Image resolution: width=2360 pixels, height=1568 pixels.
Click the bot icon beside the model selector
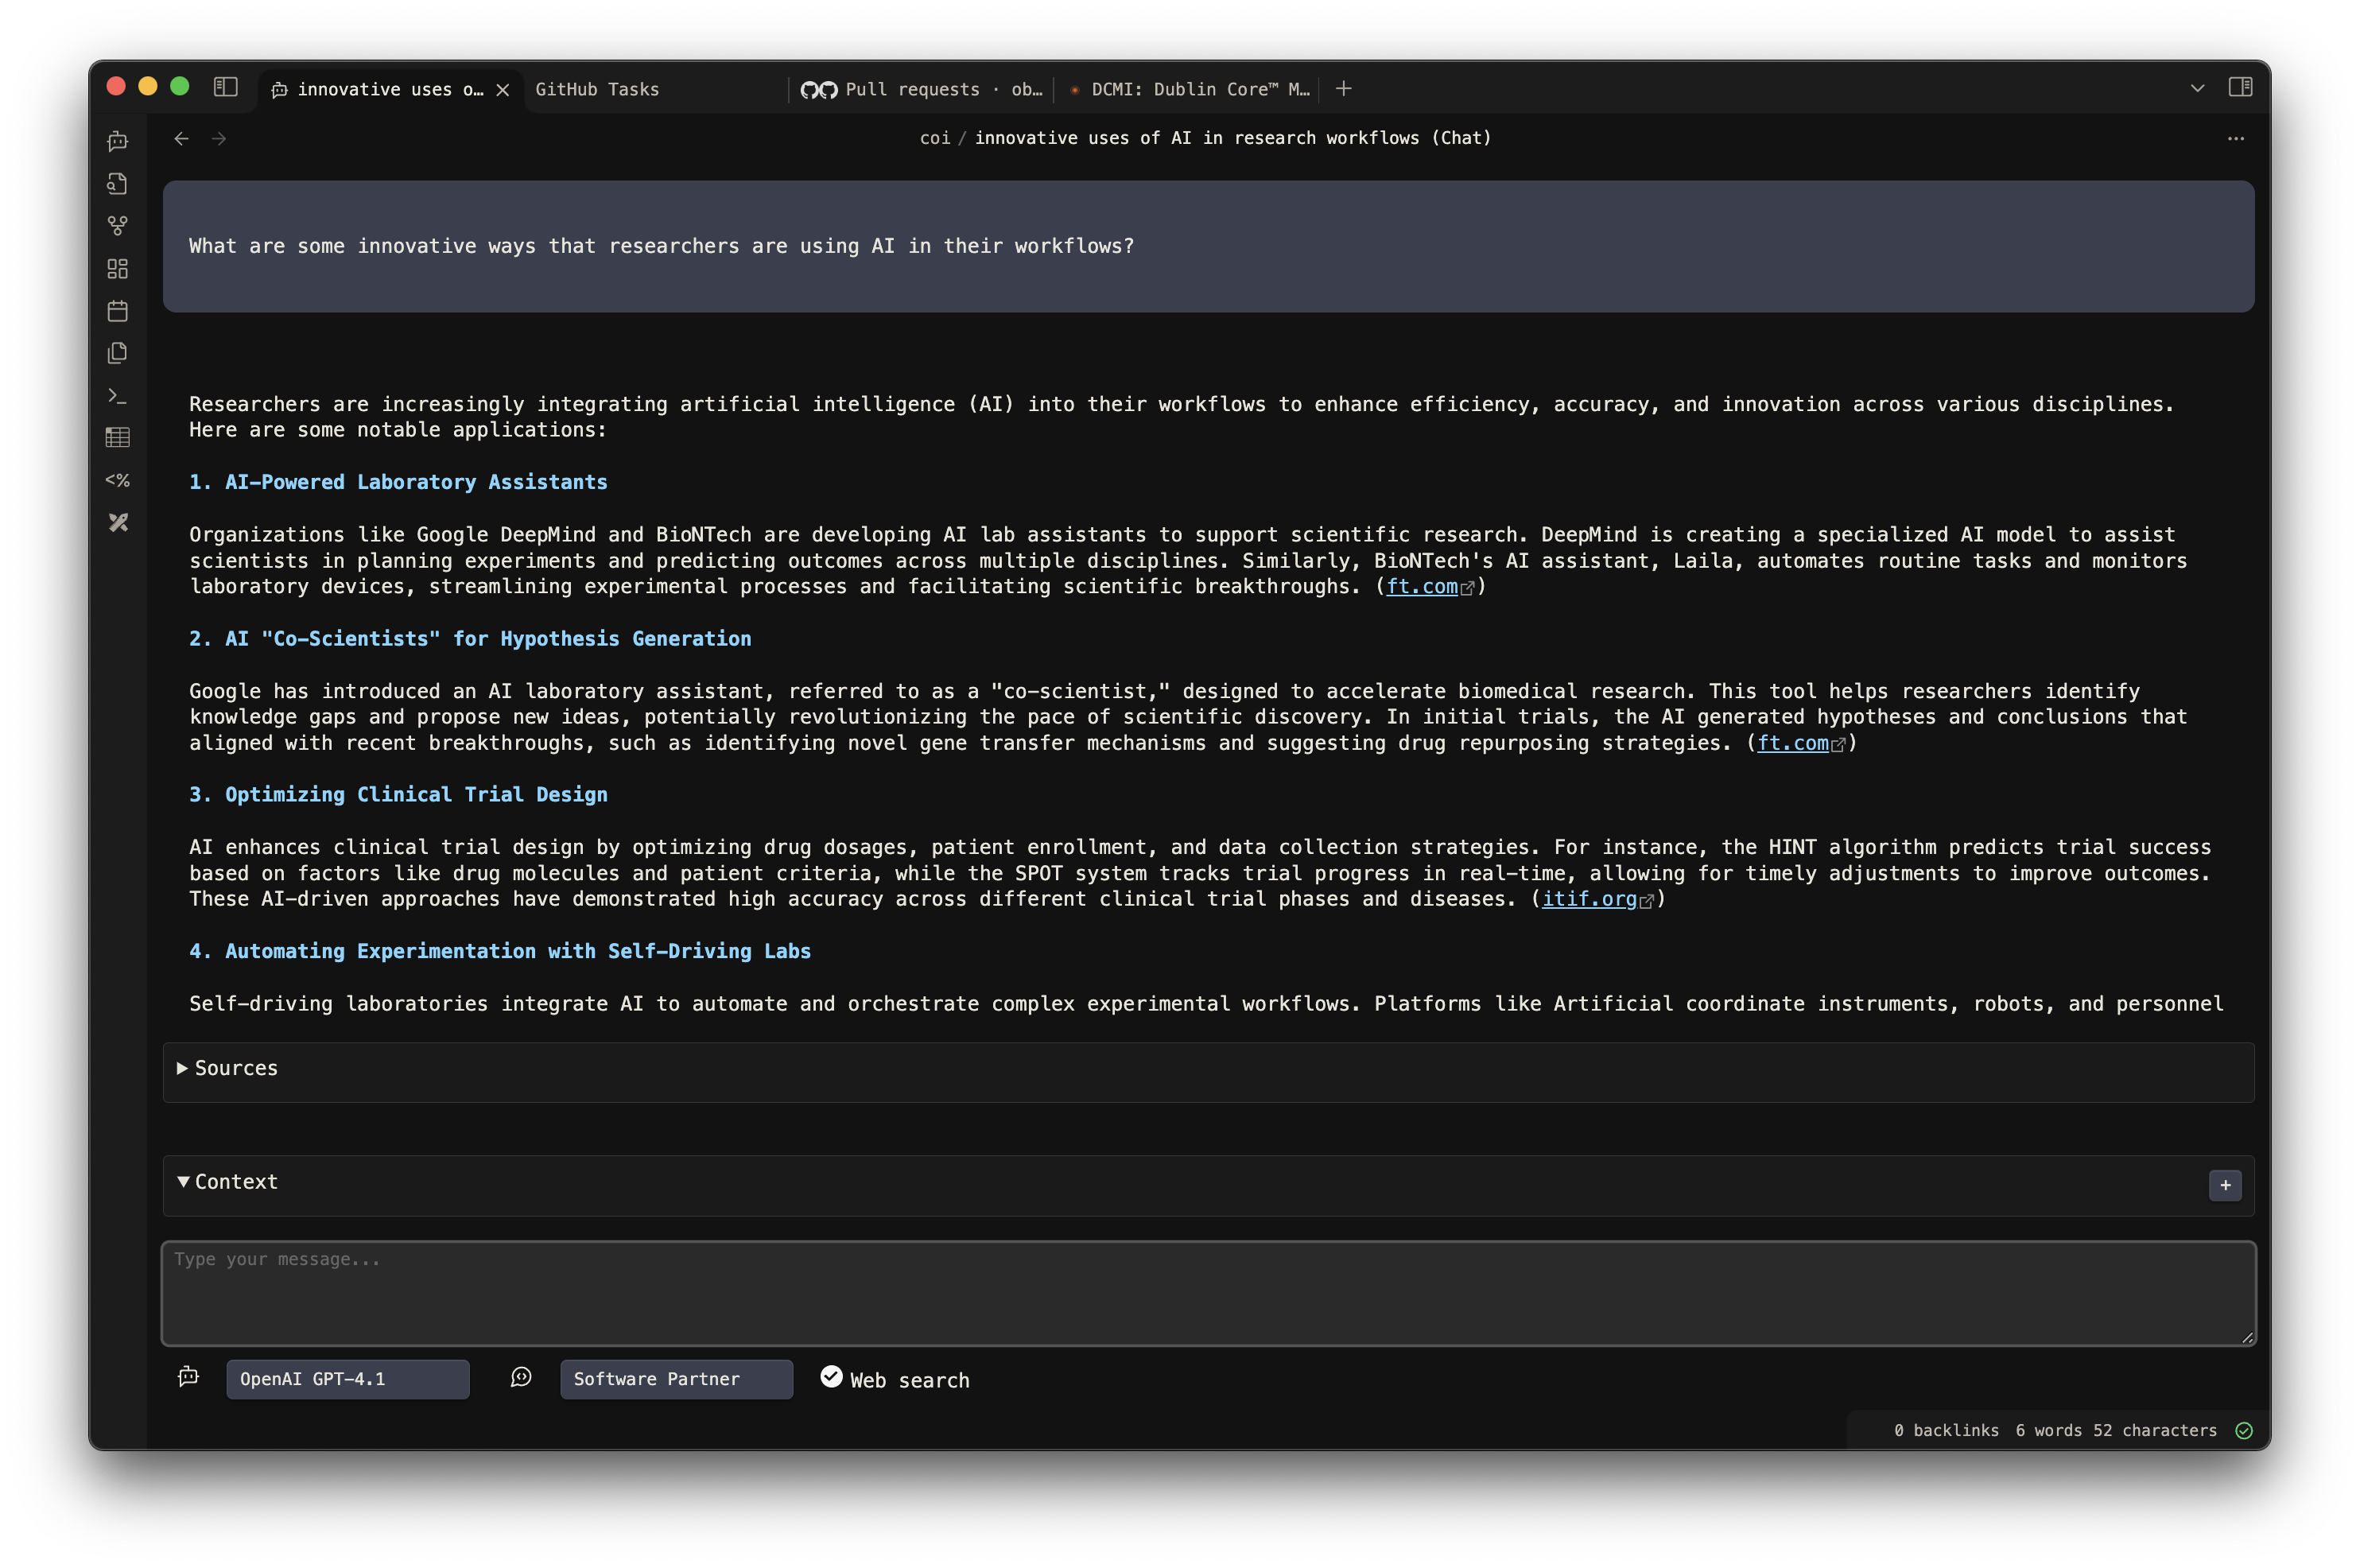(x=188, y=1377)
